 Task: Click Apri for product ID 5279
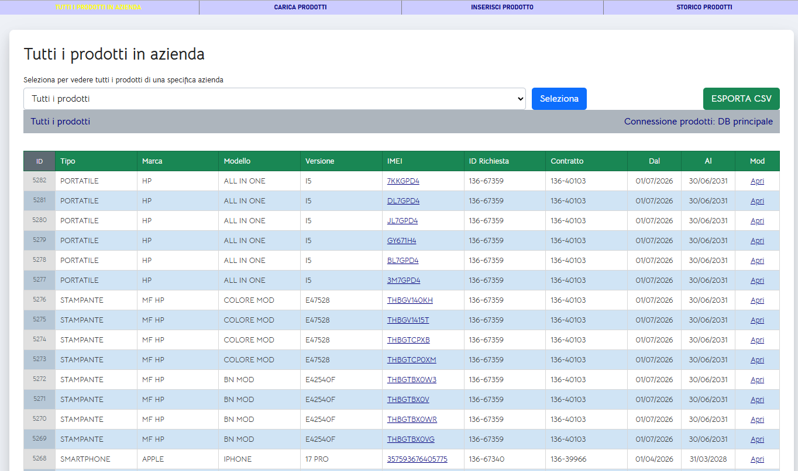point(757,241)
